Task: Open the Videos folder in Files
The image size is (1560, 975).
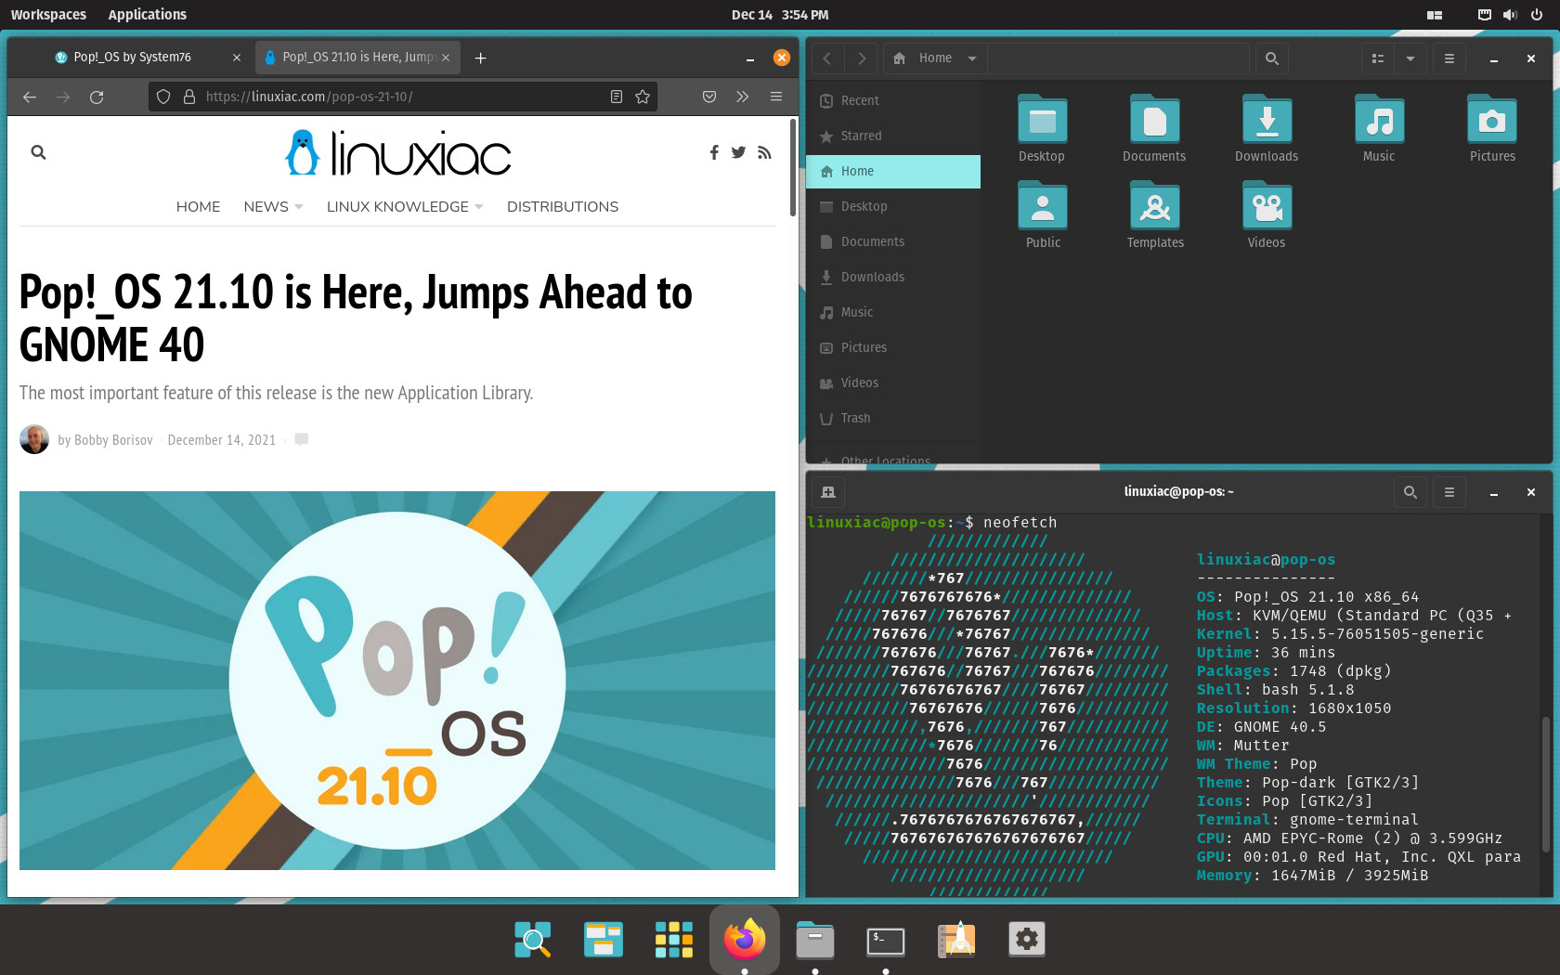Action: coord(1267,215)
